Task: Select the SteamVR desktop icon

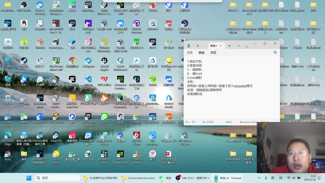Action: point(56,137)
